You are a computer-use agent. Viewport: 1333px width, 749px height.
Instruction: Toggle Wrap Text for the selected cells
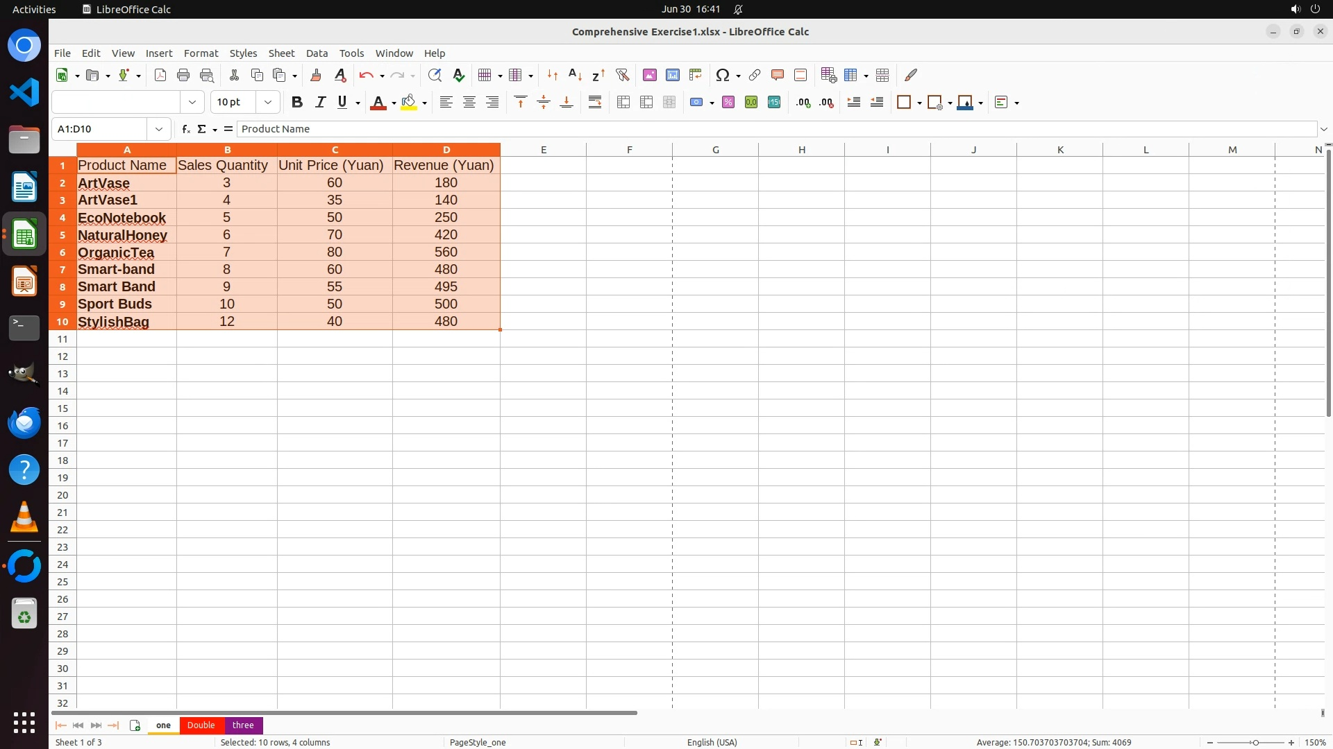pos(595,103)
